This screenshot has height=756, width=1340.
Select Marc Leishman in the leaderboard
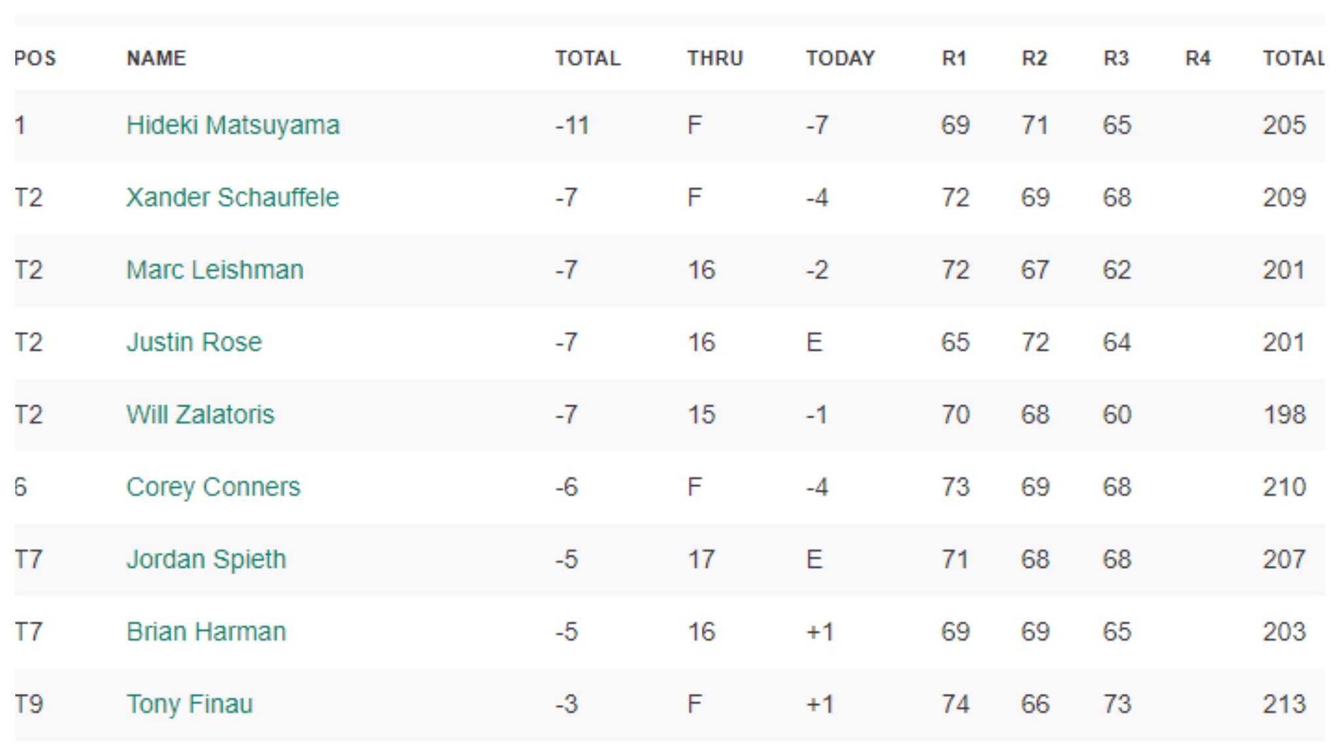215,270
